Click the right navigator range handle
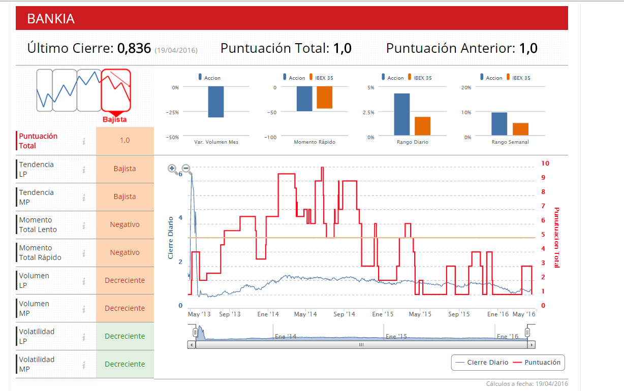This screenshot has height=391, width=624. click(527, 332)
